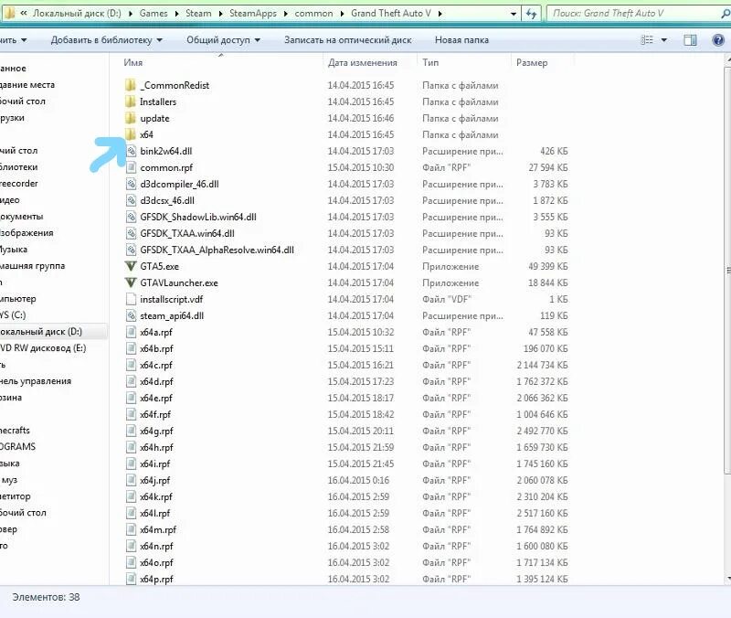This screenshot has width=731, height=618.
Task: Select the x64c.rpf file icon
Action: click(x=131, y=365)
